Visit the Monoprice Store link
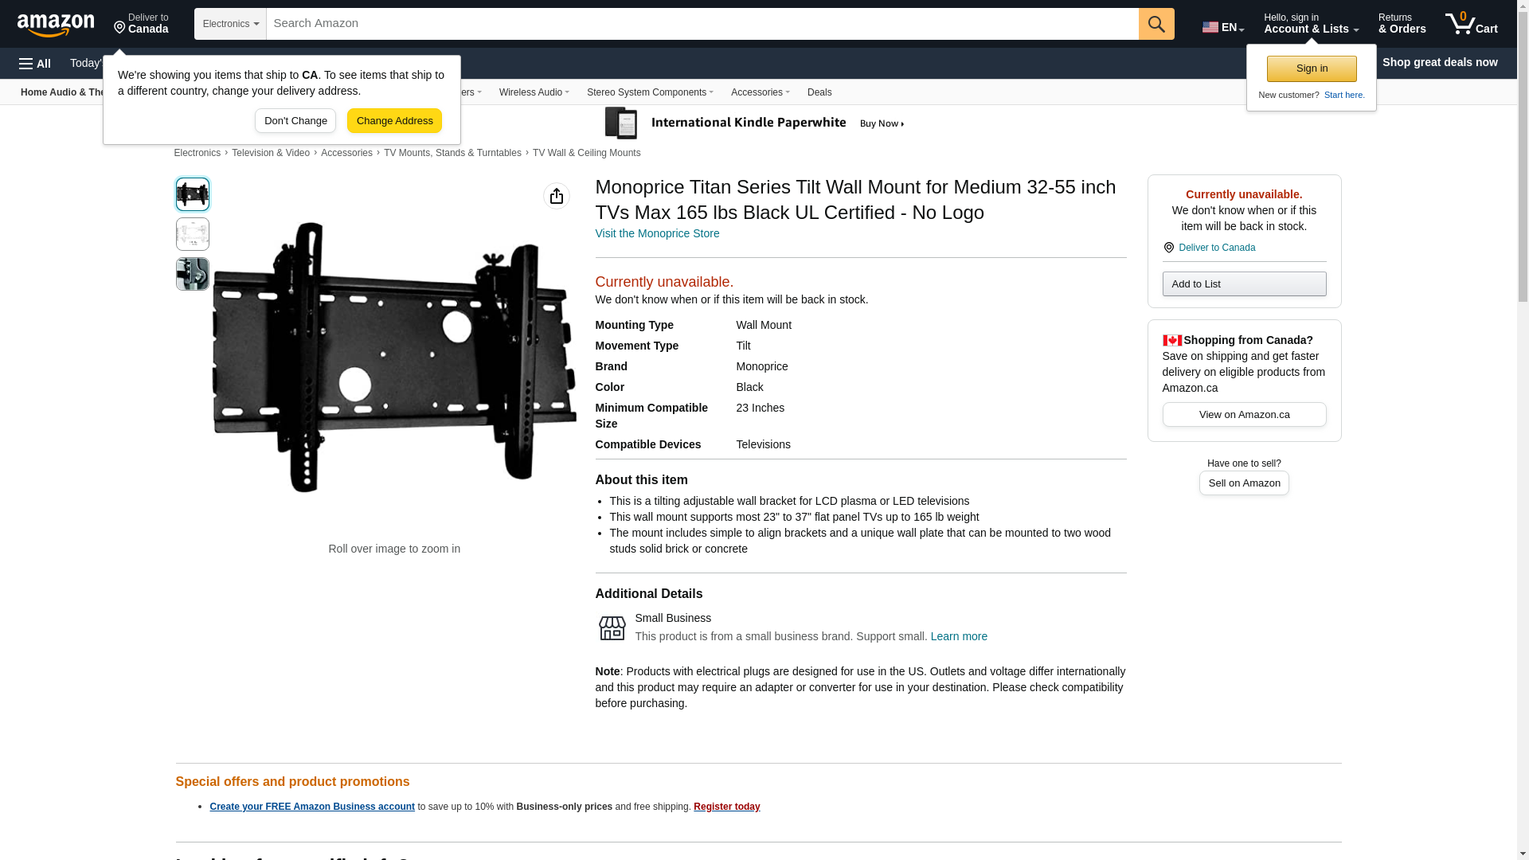This screenshot has height=860, width=1529. (657, 233)
